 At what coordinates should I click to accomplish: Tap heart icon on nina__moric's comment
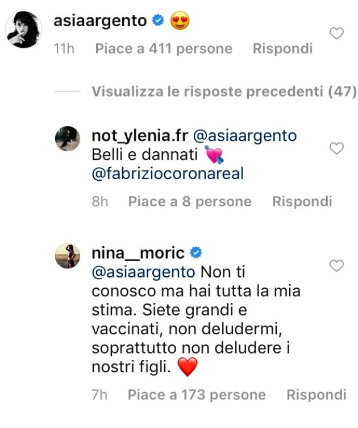coord(337,265)
